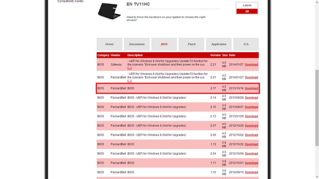Click the EN TV11HC model heading
The image size is (319, 179).
138,4
